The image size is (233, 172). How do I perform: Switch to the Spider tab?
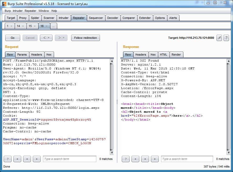pos(35,18)
